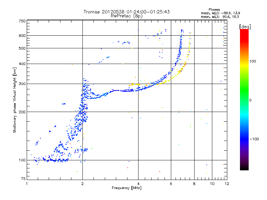267x200 pixels.
Task: Click the y-axis tick label '400'
Action: pos(22,64)
